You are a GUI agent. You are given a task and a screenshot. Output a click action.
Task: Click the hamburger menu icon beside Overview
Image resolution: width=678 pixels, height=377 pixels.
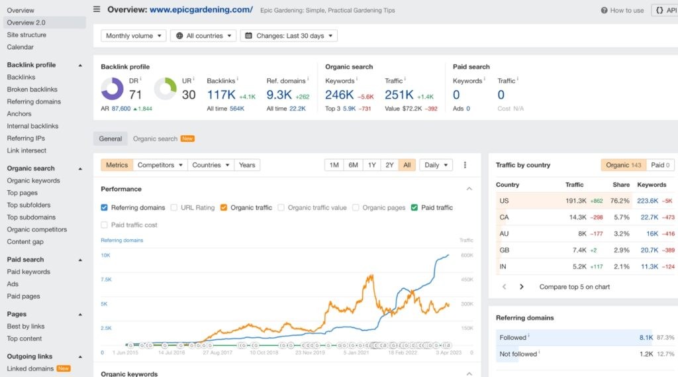tap(97, 9)
